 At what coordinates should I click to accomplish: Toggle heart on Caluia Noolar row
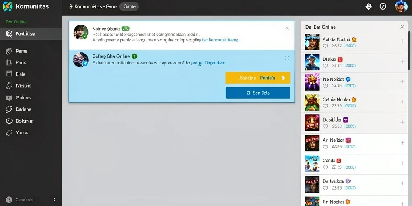pos(325,106)
